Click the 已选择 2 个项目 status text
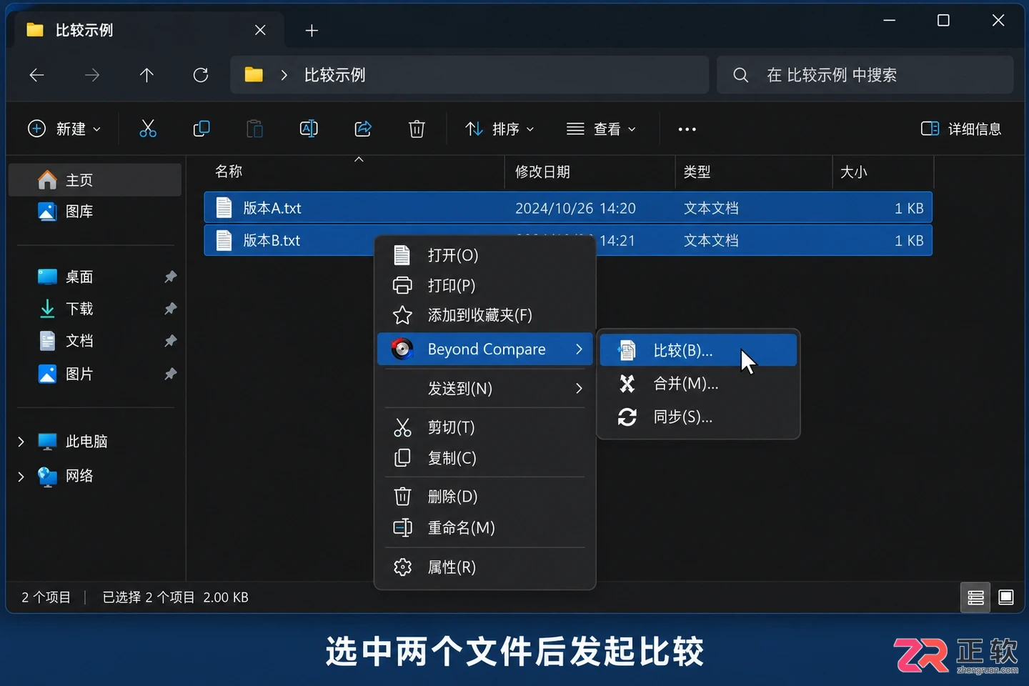The image size is (1029, 686). pyautogui.click(x=148, y=597)
